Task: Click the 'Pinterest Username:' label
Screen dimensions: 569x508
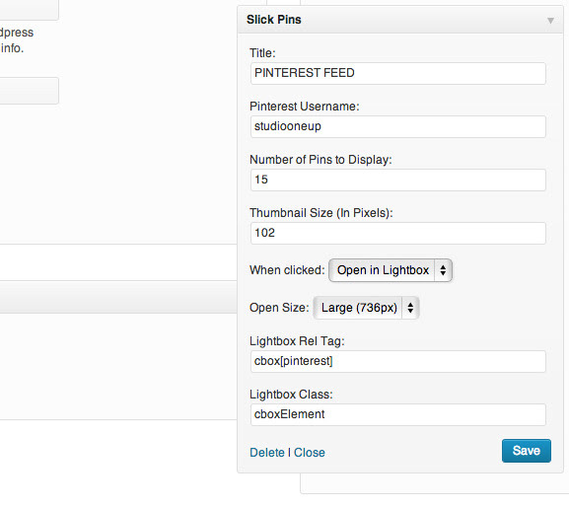Action: pyautogui.click(x=305, y=107)
